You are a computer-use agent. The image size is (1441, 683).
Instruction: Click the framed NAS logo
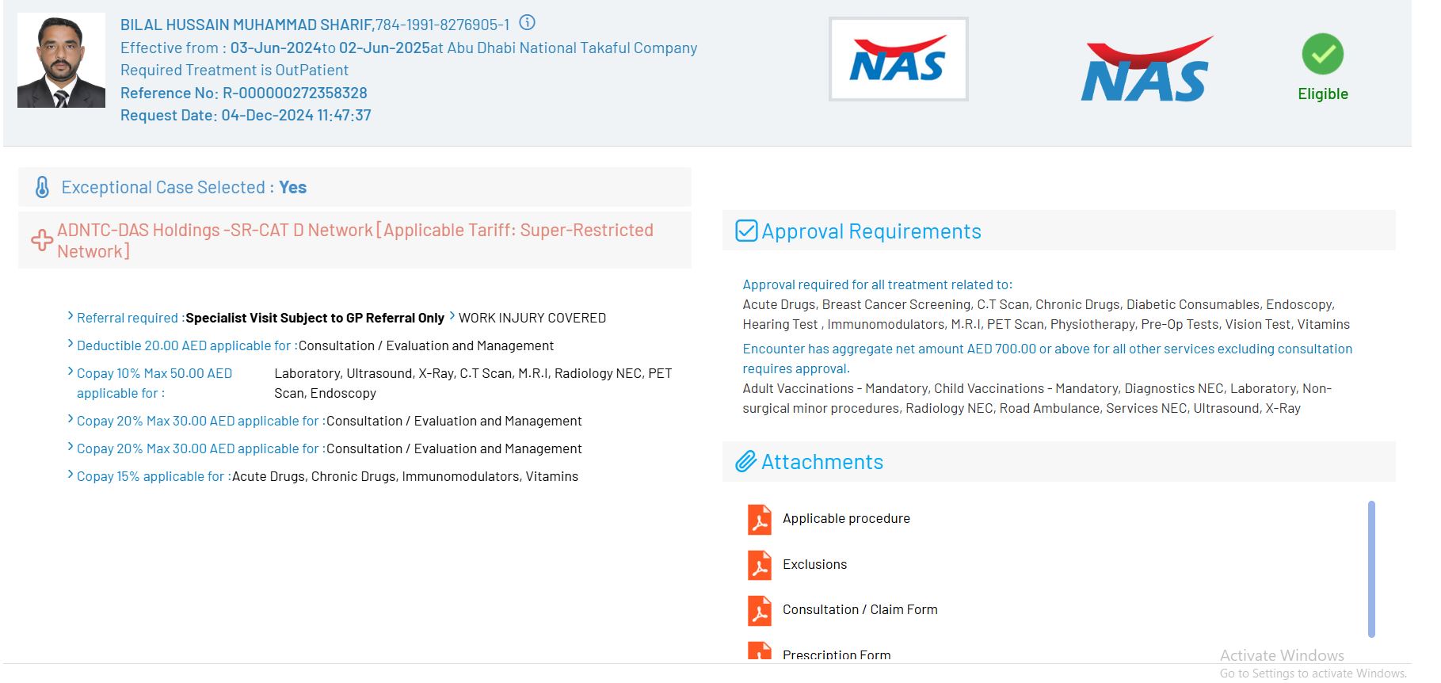[898, 59]
